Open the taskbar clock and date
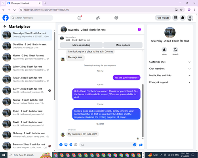The image size is (198, 158). click(x=185, y=155)
